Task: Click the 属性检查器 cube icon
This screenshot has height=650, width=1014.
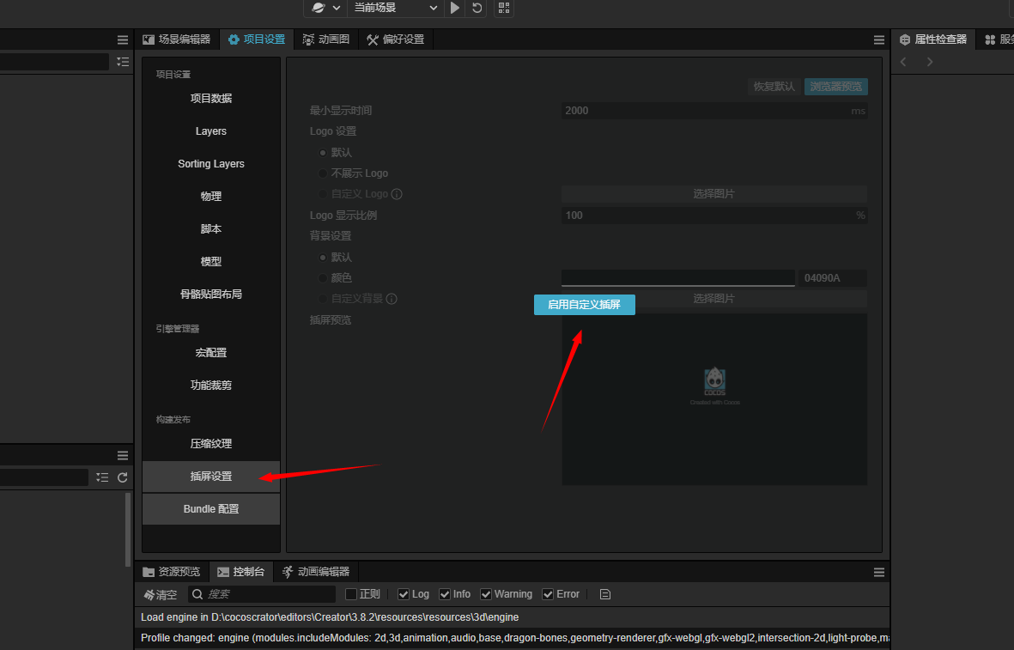Action: point(905,40)
